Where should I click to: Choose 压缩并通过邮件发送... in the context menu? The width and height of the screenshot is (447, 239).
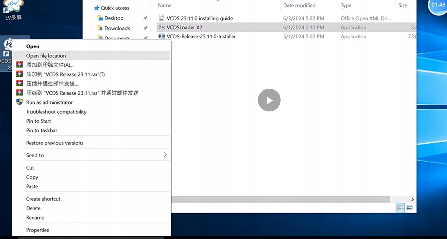(52, 83)
